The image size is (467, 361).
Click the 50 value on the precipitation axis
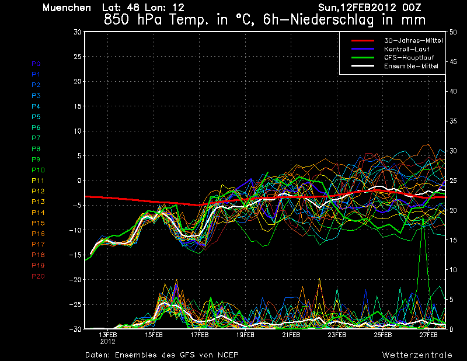(x=453, y=32)
